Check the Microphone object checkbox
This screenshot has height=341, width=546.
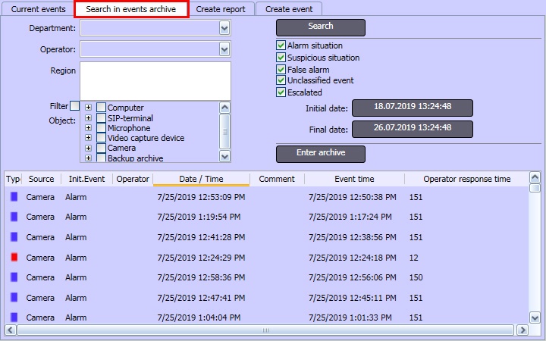pyautogui.click(x=101, y=128)
